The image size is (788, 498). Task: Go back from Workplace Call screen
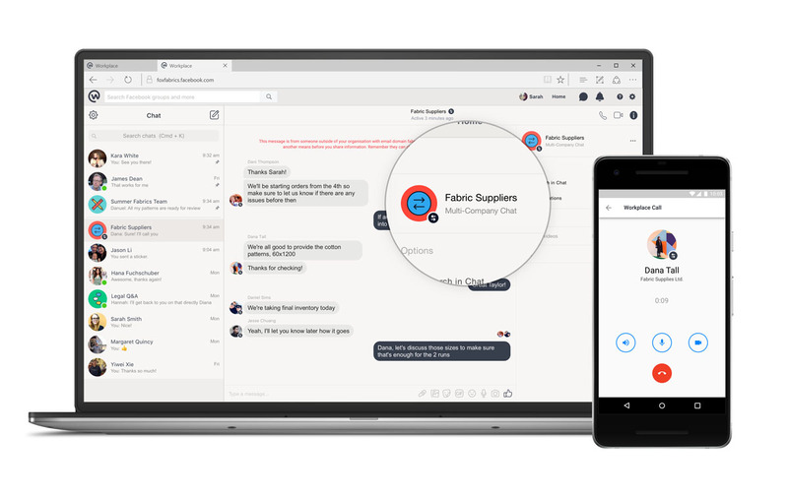609,208
